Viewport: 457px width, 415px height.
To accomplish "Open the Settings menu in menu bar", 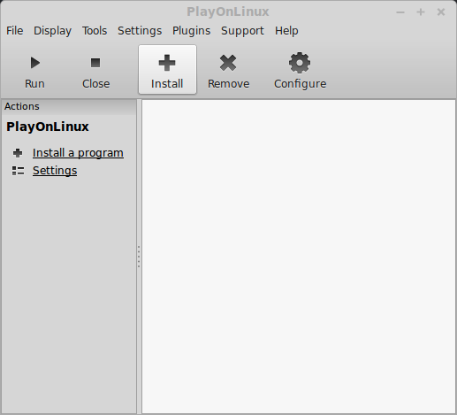I will [140, 31].
